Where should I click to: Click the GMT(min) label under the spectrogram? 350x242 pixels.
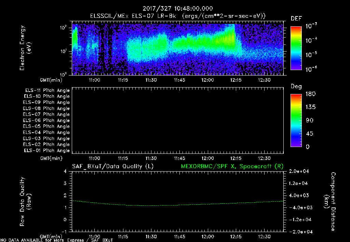point(51,80)
